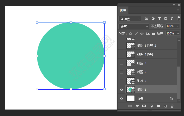Image resolution: width=184 pixels, height=116 pixels.
Task: Open the layers panel options menu
Action: (x=178, y=10)
